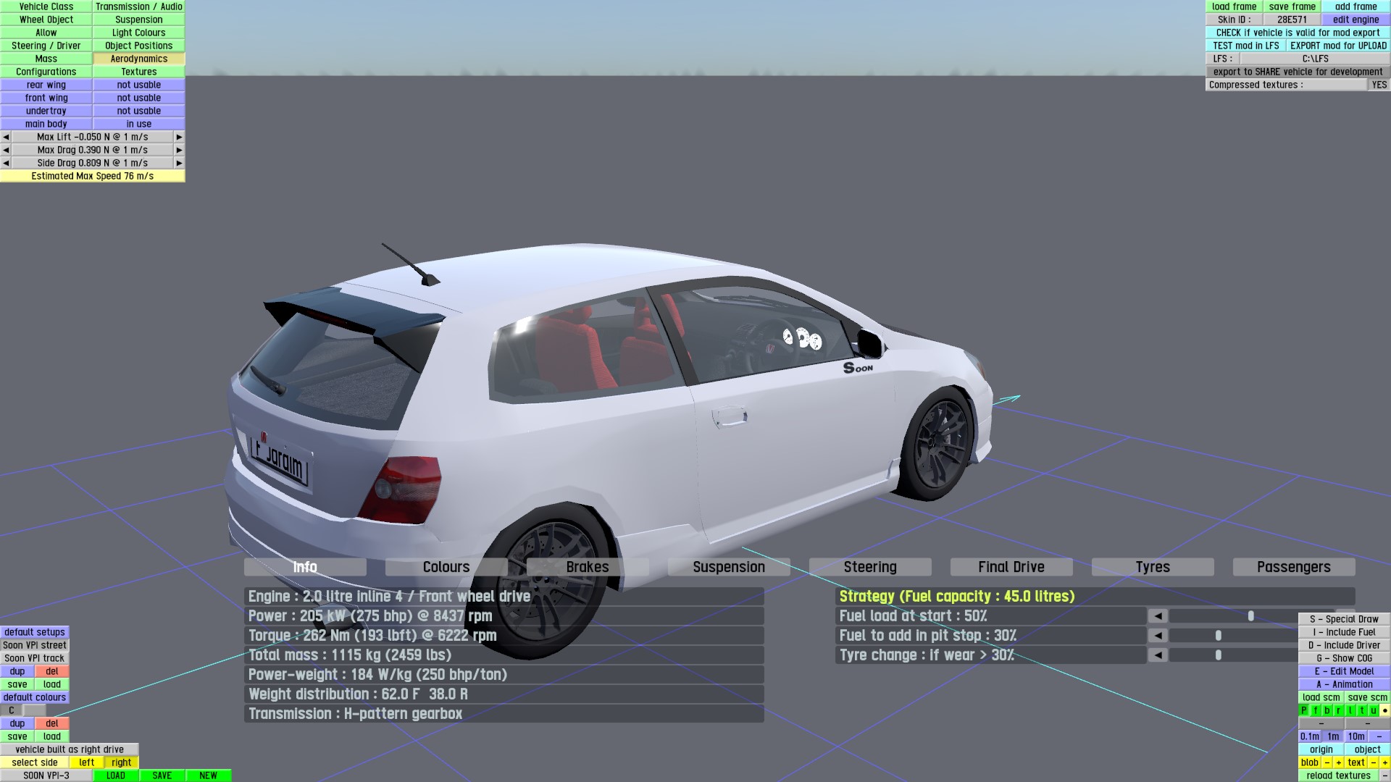Toggle the 'f' layer button
This screenshot has height=782, width=1391.
tap(1316, 710)
